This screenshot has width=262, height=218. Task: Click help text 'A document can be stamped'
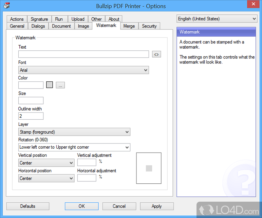[212, 44]
